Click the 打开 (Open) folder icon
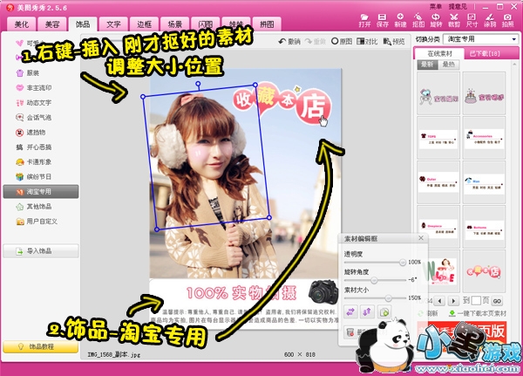This screenshot has width=523, height=376. coord(364,17)
